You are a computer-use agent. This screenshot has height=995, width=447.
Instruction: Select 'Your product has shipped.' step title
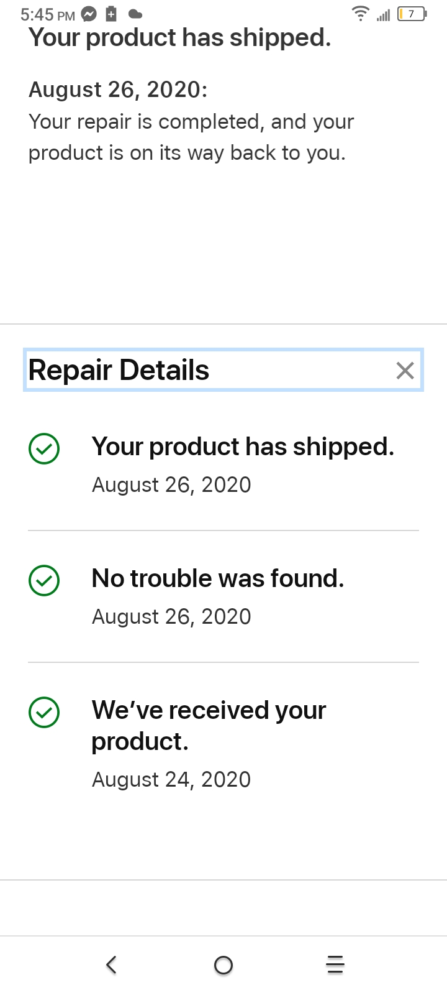point(243,447)
